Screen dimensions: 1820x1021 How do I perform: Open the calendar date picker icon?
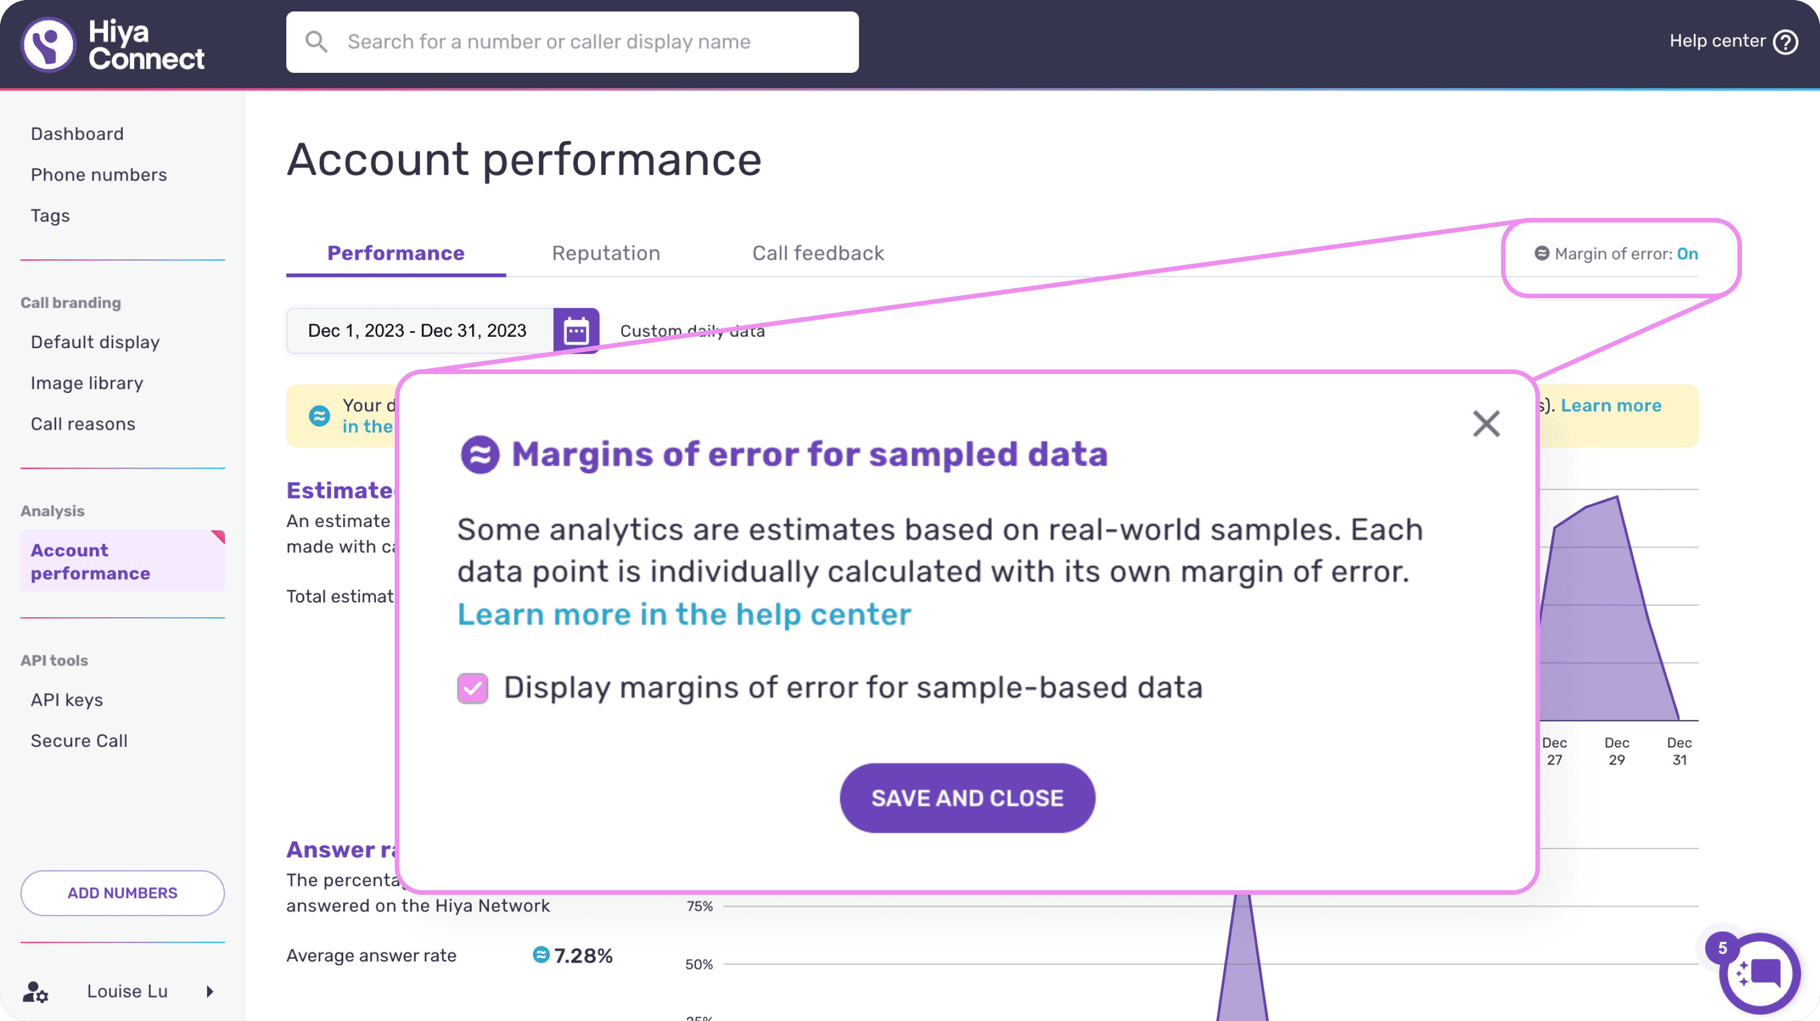tap(576, 330)
